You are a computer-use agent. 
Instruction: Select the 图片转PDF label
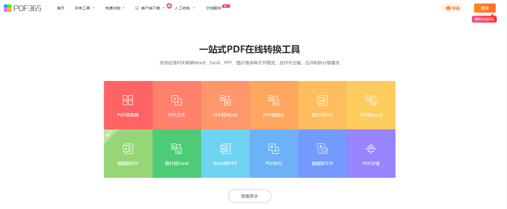(x=322, y=115)
